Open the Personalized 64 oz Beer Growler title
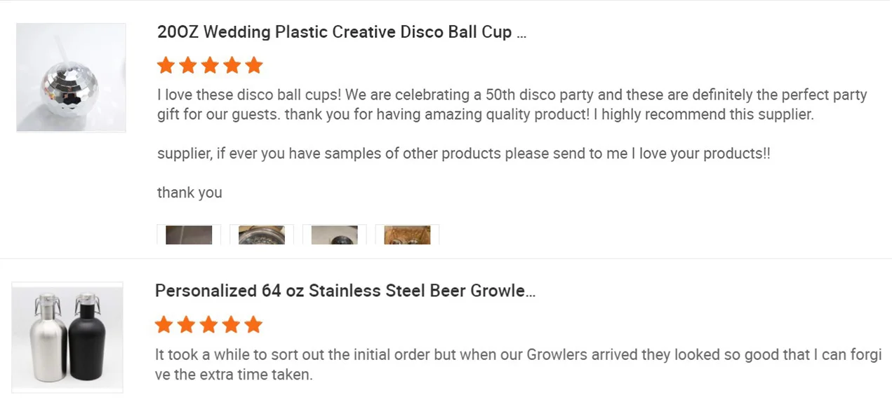Screen dimensions: 892x416 coord(345,291)
